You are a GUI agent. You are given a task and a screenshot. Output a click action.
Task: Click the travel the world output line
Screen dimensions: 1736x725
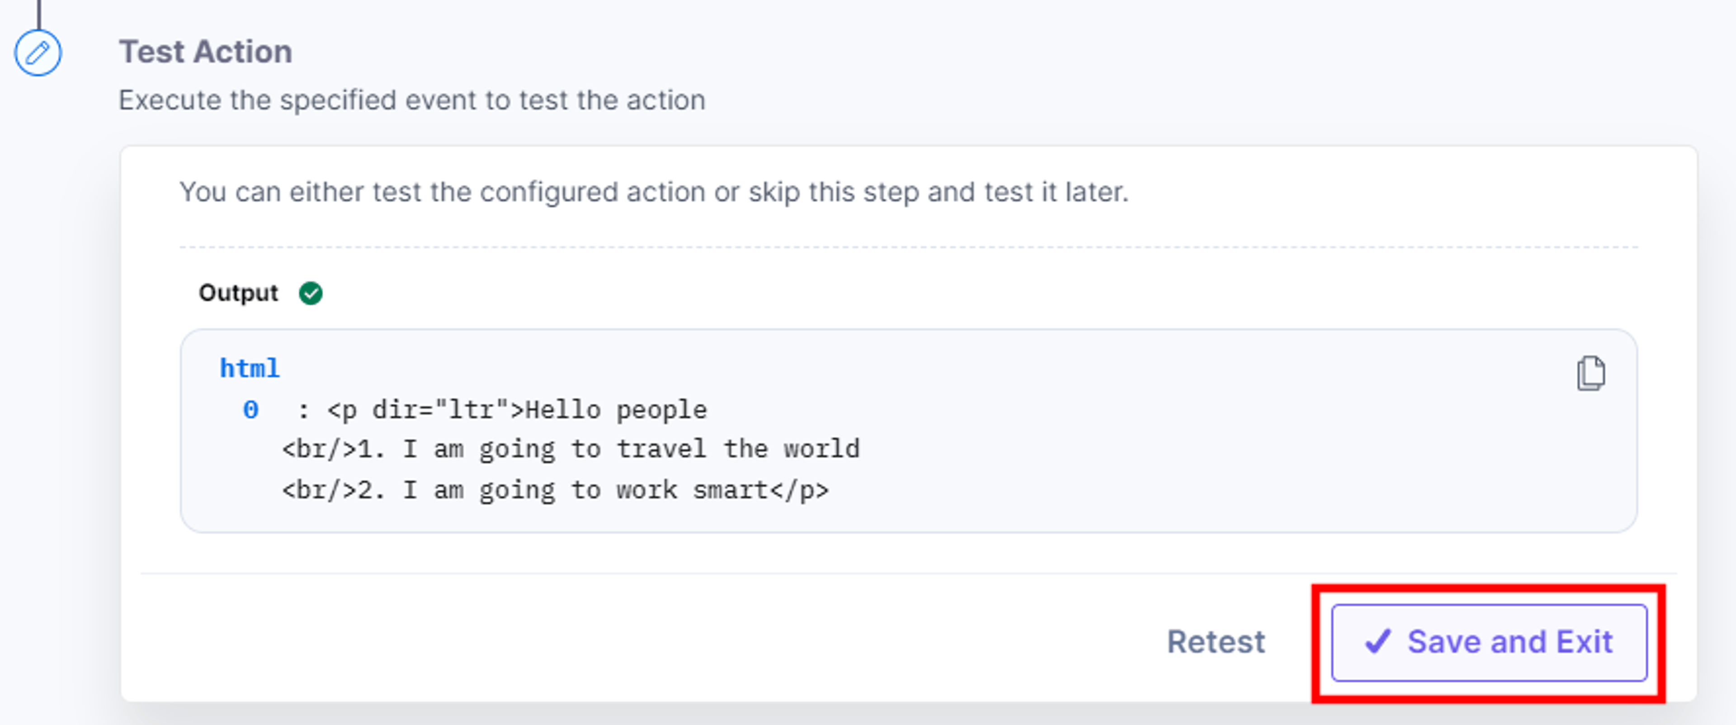coord(571,449)
